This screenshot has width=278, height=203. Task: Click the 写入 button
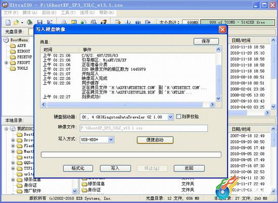(x=115, y=168)
